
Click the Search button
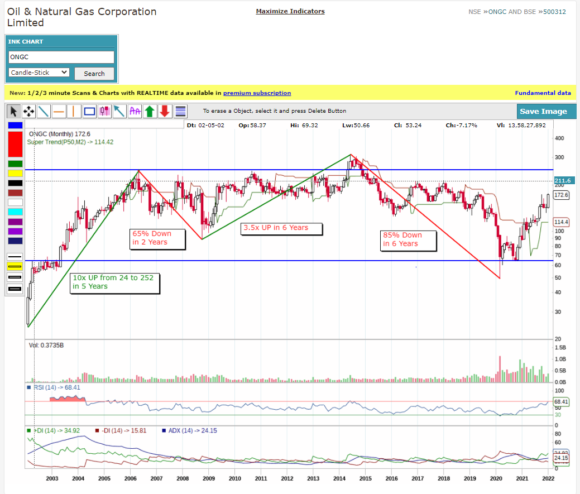click(94, 74)
